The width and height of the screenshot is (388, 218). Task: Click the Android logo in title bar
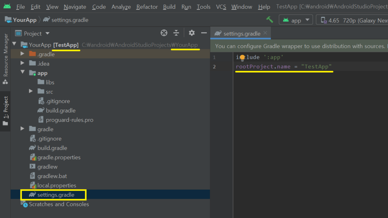(x=7, y=6)
